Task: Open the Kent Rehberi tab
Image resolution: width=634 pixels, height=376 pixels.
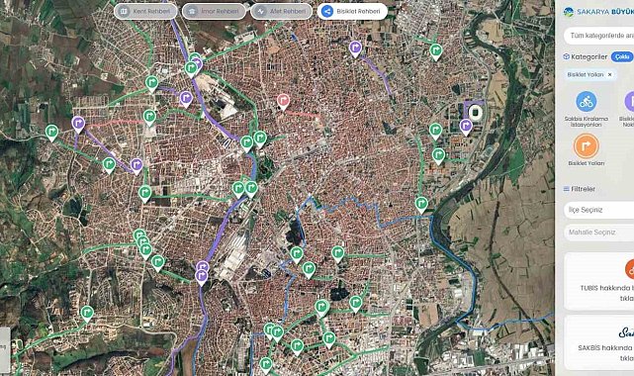Action: point(145,11)
